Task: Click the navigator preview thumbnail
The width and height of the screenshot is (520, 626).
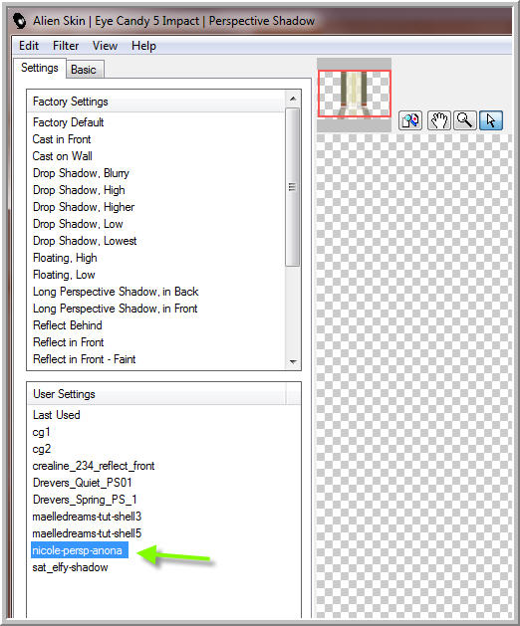Action: pos(354,95)
